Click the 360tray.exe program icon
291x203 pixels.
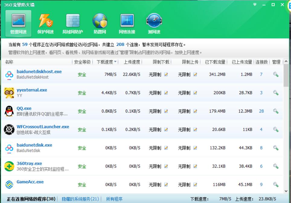click(x=9, y=166)
